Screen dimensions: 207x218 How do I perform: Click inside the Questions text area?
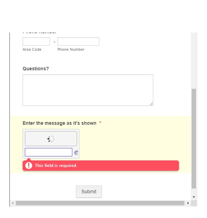tap(88, 90)
